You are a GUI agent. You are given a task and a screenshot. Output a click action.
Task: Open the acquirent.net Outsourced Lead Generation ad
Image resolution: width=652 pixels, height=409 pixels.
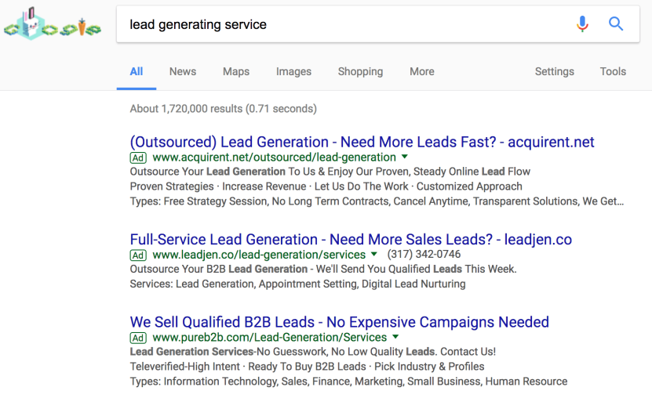(x=362, y=142)
